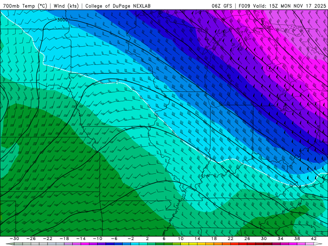Image resolution: width=328 pixels, height=246 pixels.
Task: Click the '06Z GFS' model run text
Action: [222, 6]
